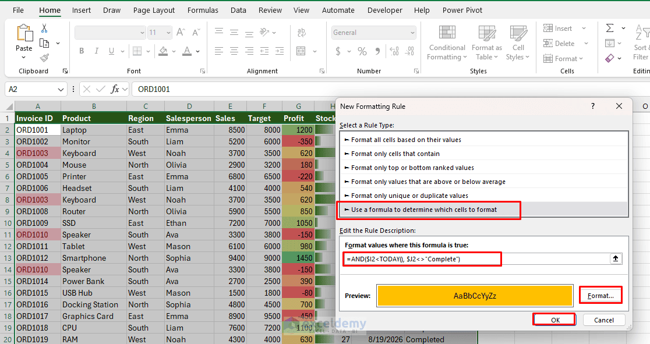Click the AutoSum sigma icon
This screenshot has height=344, width=650.
[610, 28]
